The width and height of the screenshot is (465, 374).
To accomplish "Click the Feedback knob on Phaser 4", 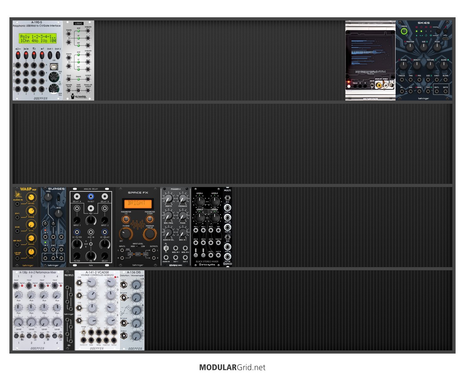I will 182,199.
